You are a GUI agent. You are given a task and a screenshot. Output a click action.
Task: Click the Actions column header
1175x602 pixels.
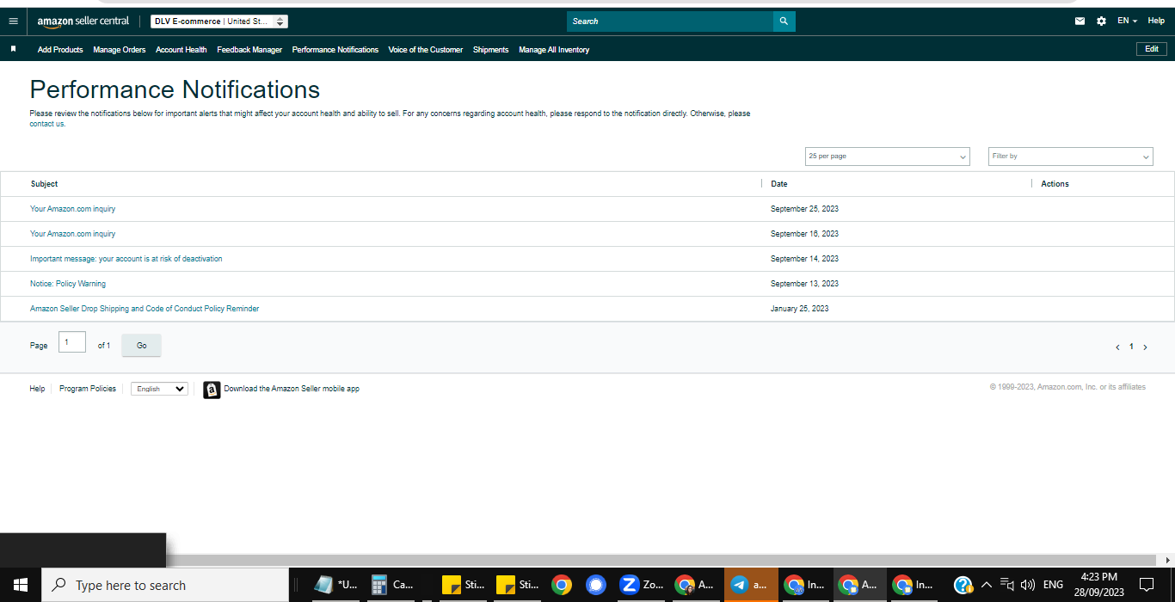coord(1055,184)
